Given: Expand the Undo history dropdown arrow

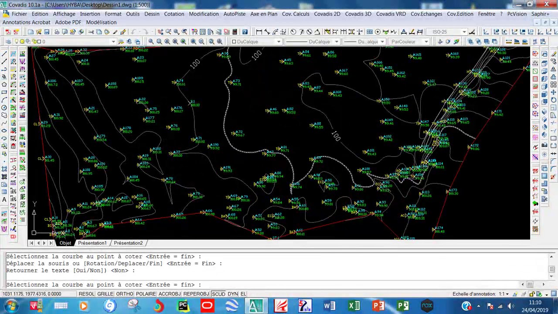Looking at the screenshot, I should (x=139, y=32).
